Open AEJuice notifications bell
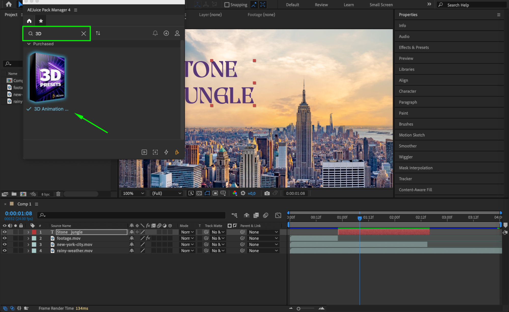509x312 pixels. (x=155, y=33)
